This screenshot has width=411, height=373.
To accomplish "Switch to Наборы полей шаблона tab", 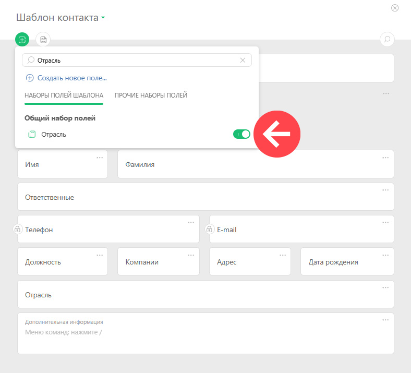I will tap(64, 95).
